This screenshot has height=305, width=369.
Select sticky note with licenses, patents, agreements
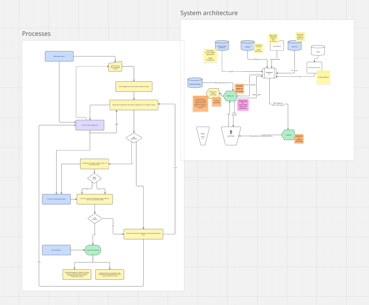pyautogui.click(x=210, y=55)
